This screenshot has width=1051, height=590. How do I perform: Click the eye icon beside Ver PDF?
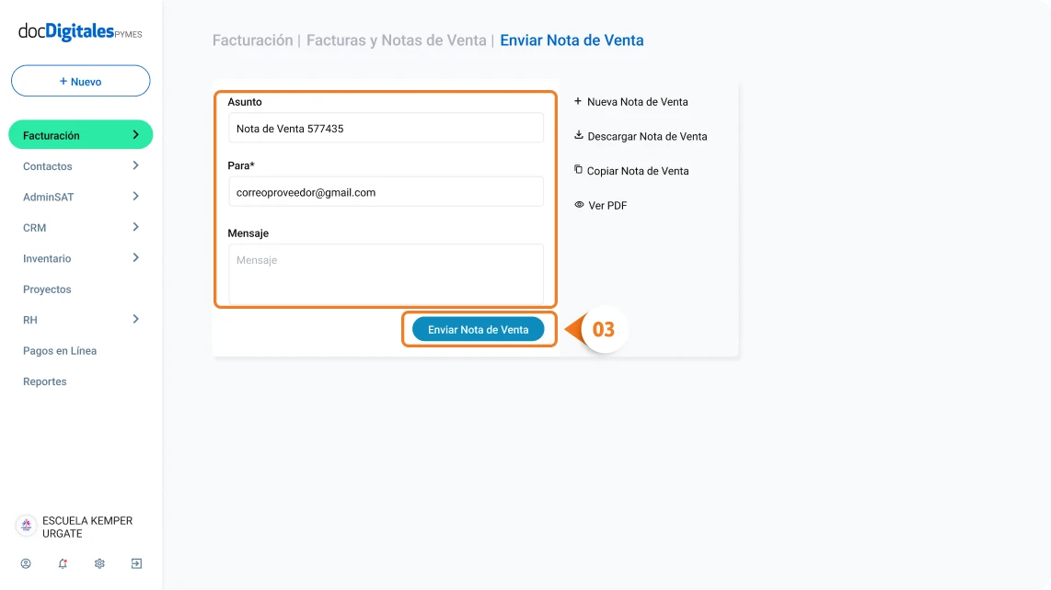click(580, 205)
